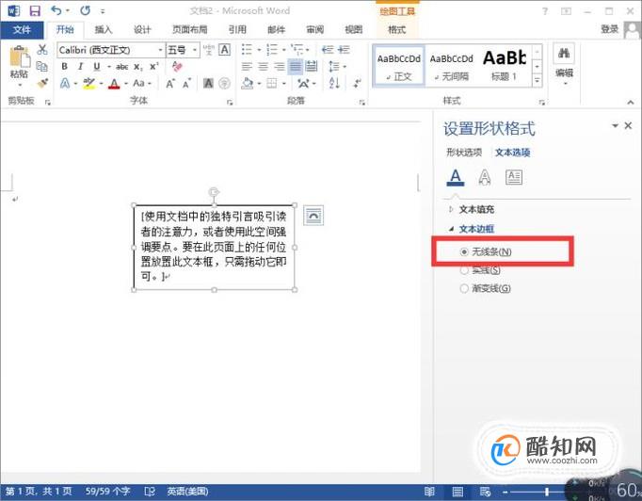Switch to the Insert ribbon tab
The height and width of the screenshot is (501, 642).
point(104,29)
